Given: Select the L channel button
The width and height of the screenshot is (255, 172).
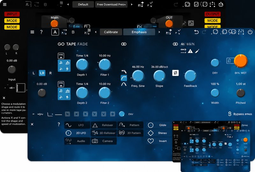Looking at the screenshot, I should [x=34, y=73].
